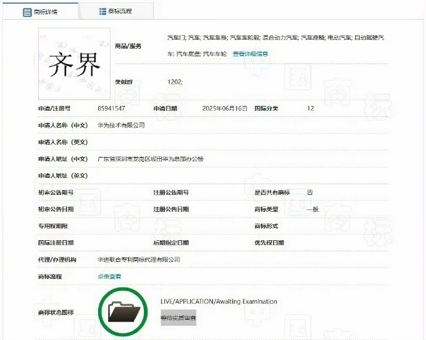Click the 注册公告日期 label
This screenshot has width=426, height=340.
coord(171,209)
